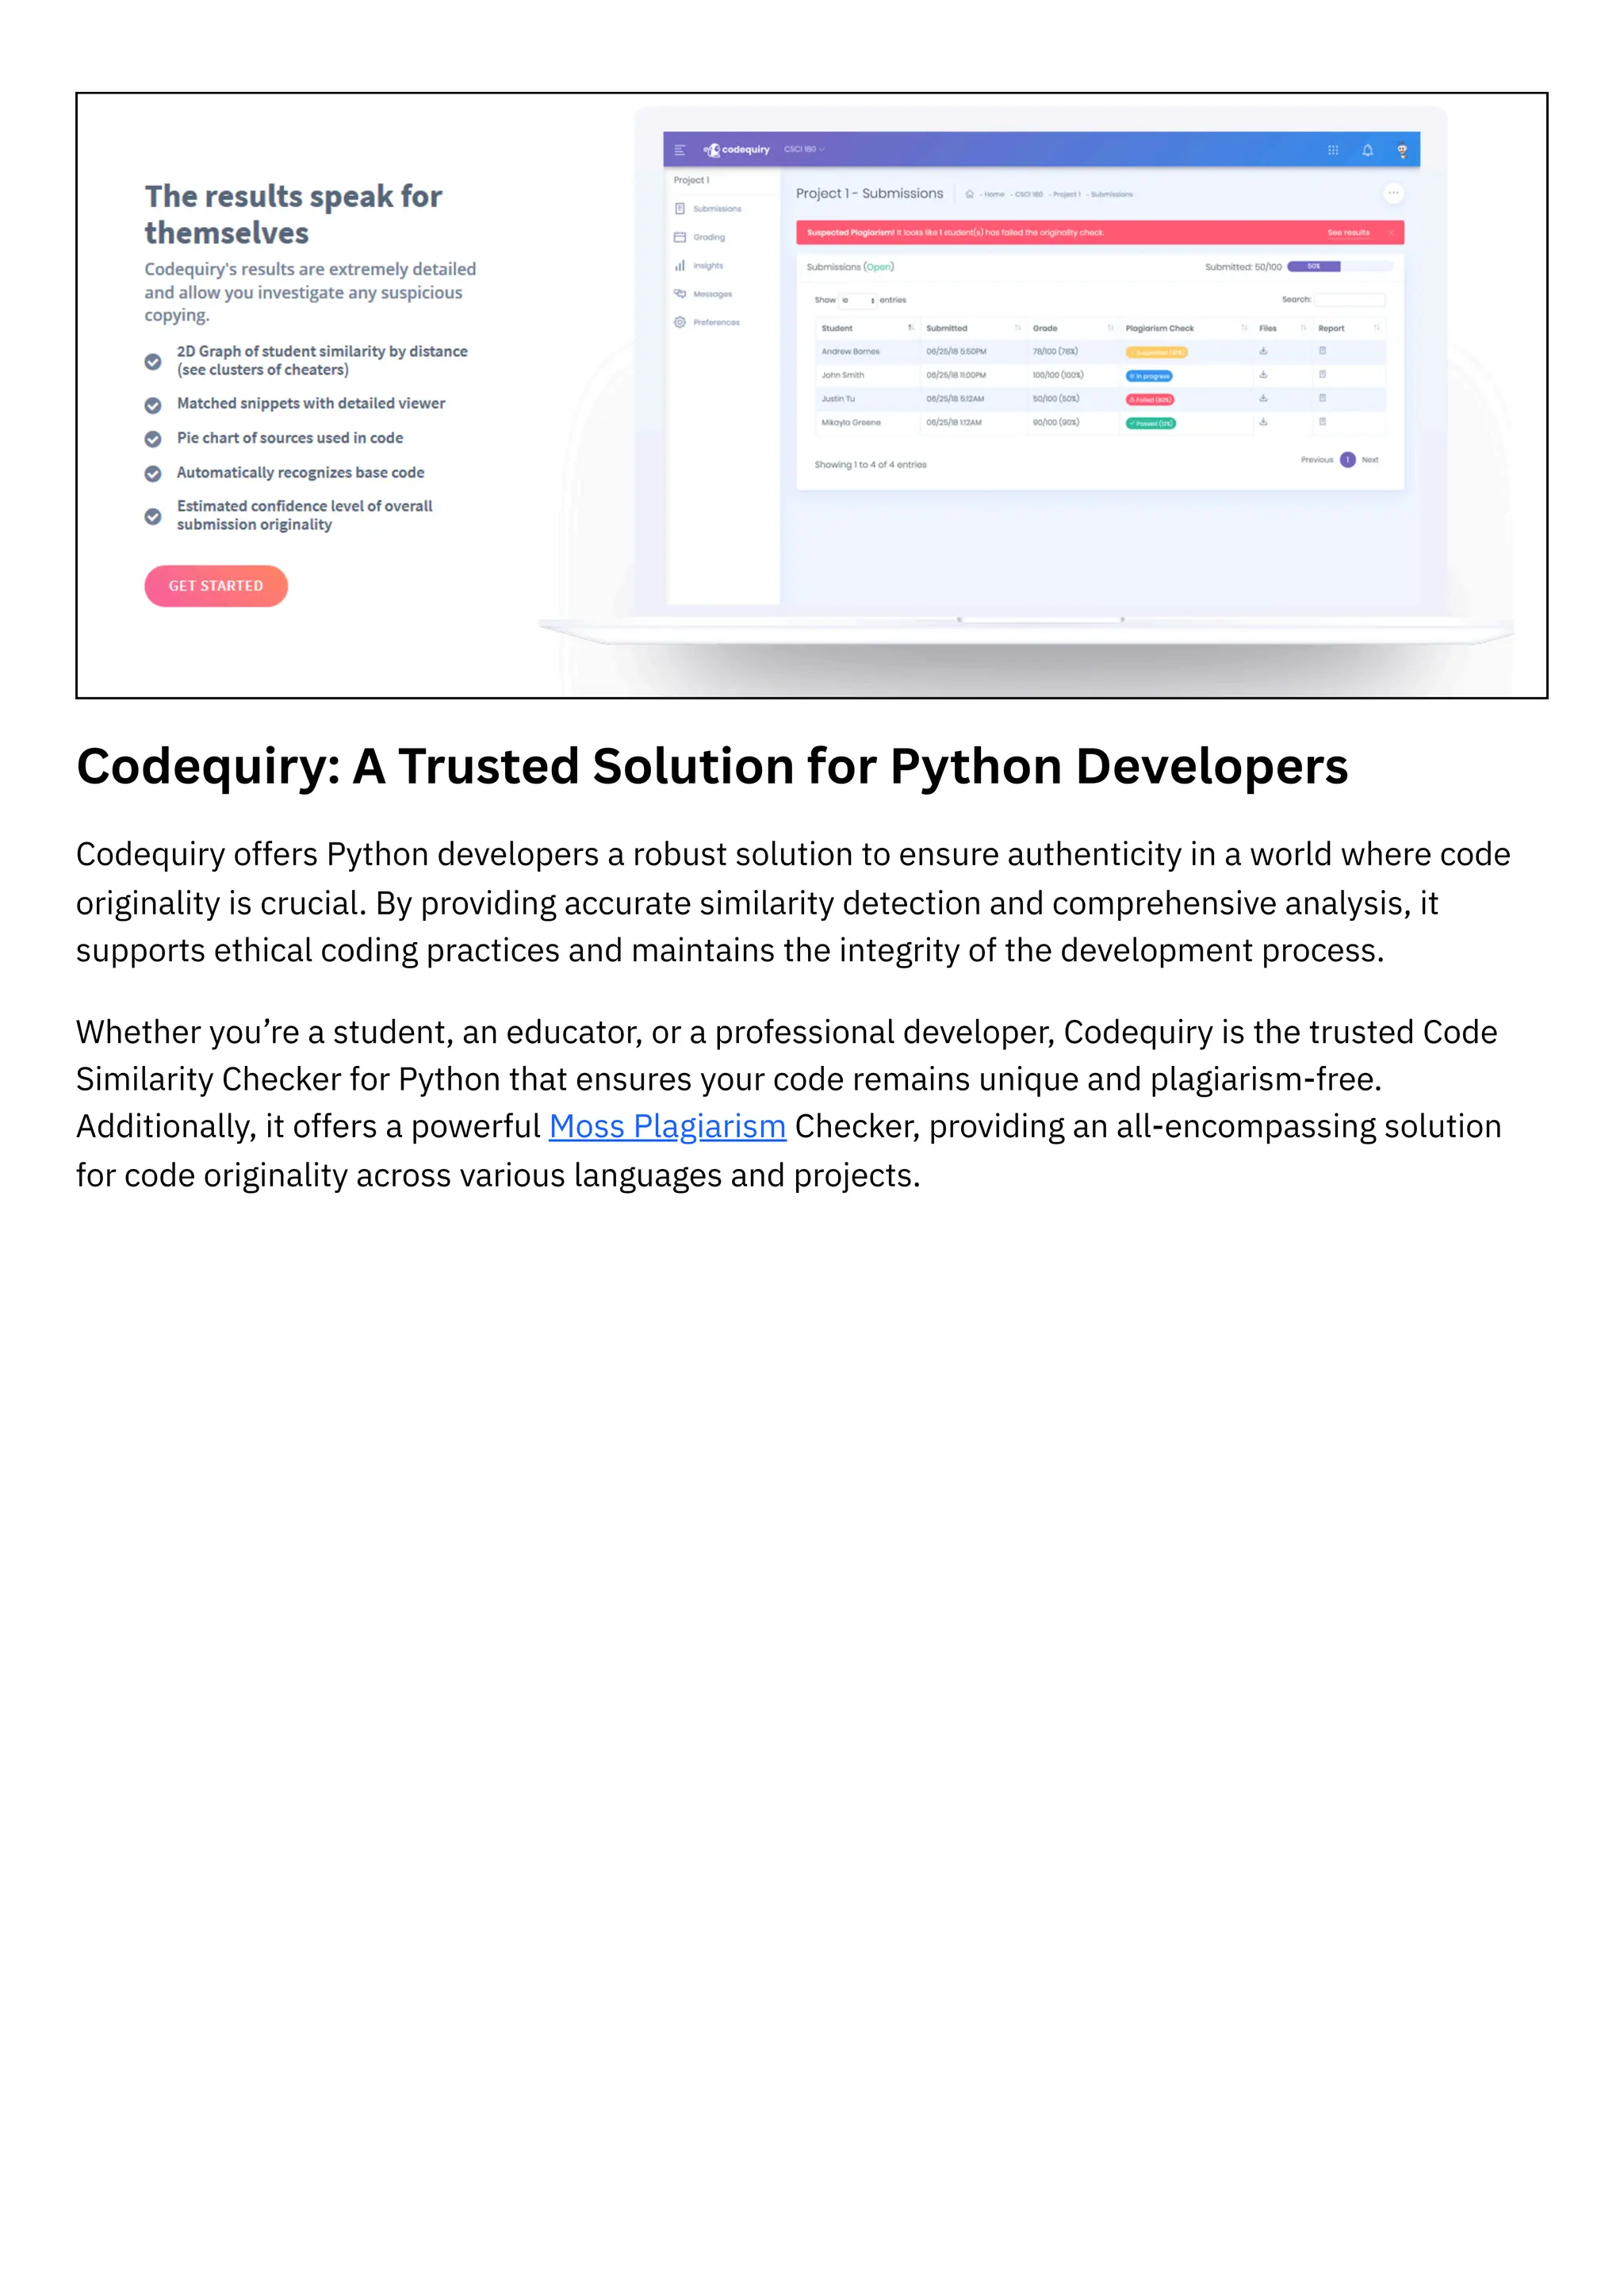
Task: Click the Codequiry dashboard screenshot image
Action: pos(812,396)
